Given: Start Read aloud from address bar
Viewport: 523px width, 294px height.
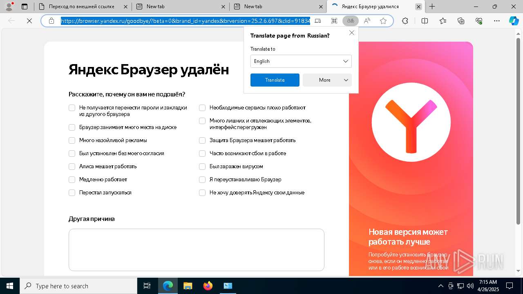Looking at the screenshot, I should coord(367,21).
